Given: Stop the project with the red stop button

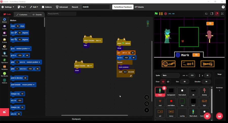Looking at the screenshot, I should coord(165,14).
